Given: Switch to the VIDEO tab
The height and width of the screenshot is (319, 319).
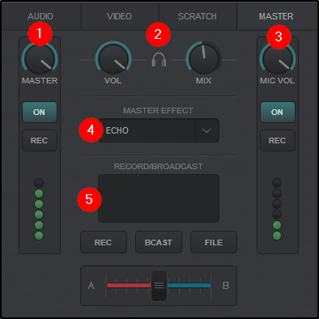Looking at the screenshot, I should click(119, 16).
